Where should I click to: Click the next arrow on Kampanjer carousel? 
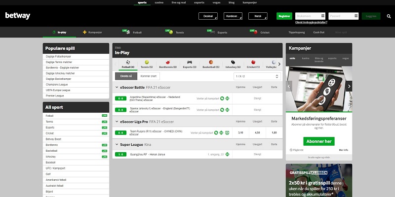tap(349, 86)
